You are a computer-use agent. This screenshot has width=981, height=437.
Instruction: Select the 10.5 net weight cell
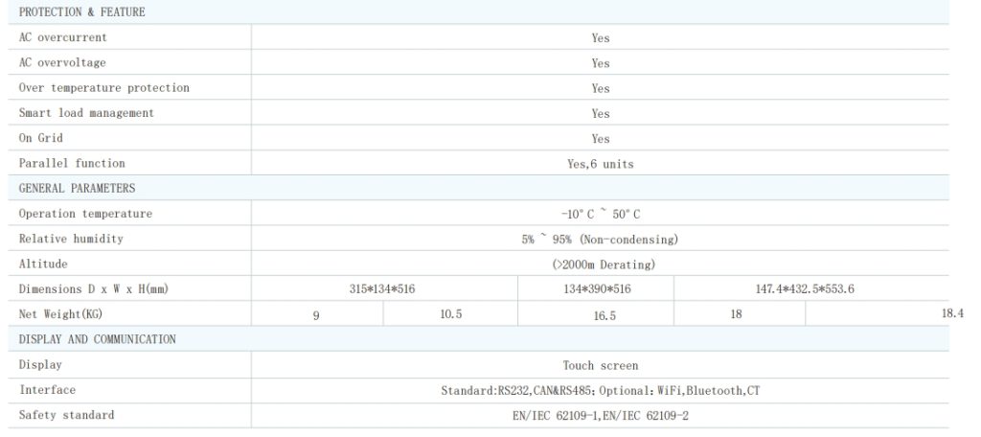[451, 313]
